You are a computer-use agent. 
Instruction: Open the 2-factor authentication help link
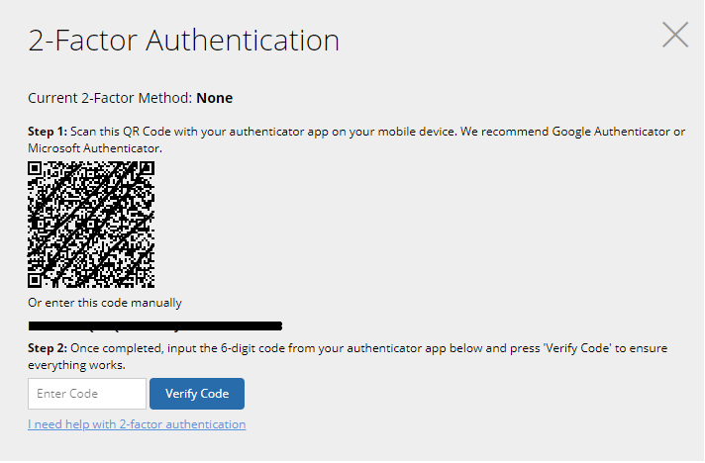click(x=137, y=424)
